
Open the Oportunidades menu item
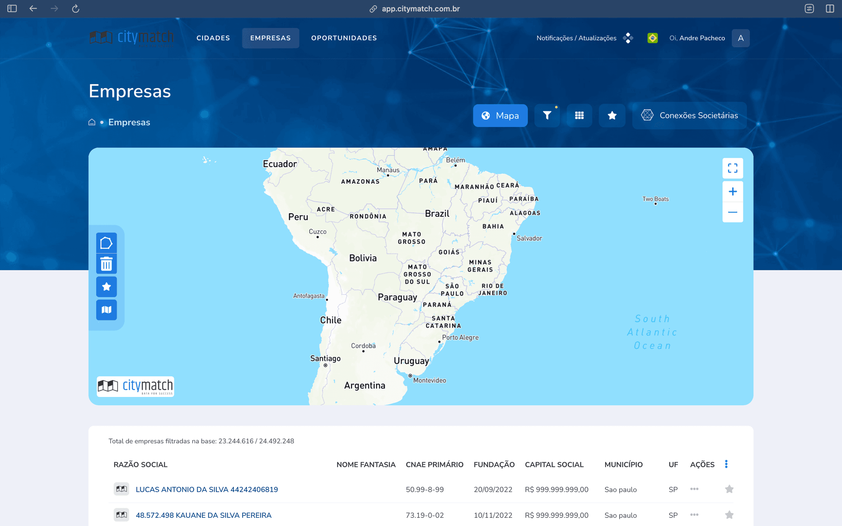pyautogui.click(x=344, y=38)
